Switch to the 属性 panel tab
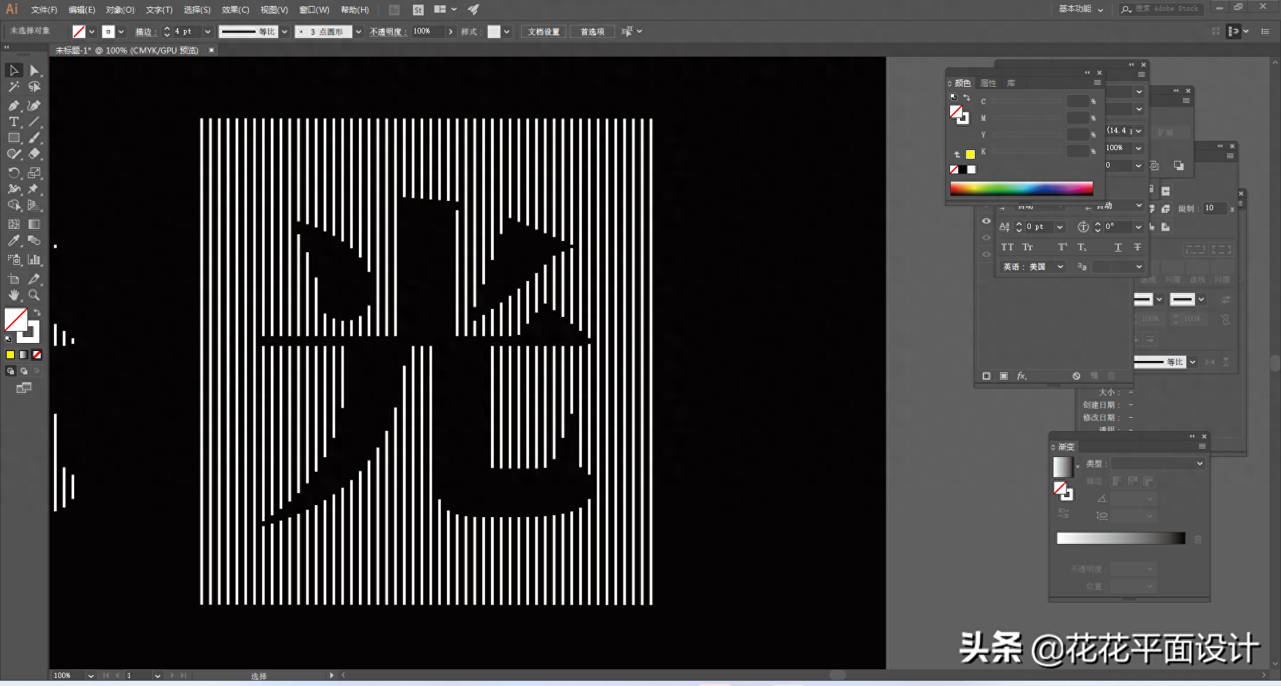Screen dimensions: 1281x686 point(988,83)
